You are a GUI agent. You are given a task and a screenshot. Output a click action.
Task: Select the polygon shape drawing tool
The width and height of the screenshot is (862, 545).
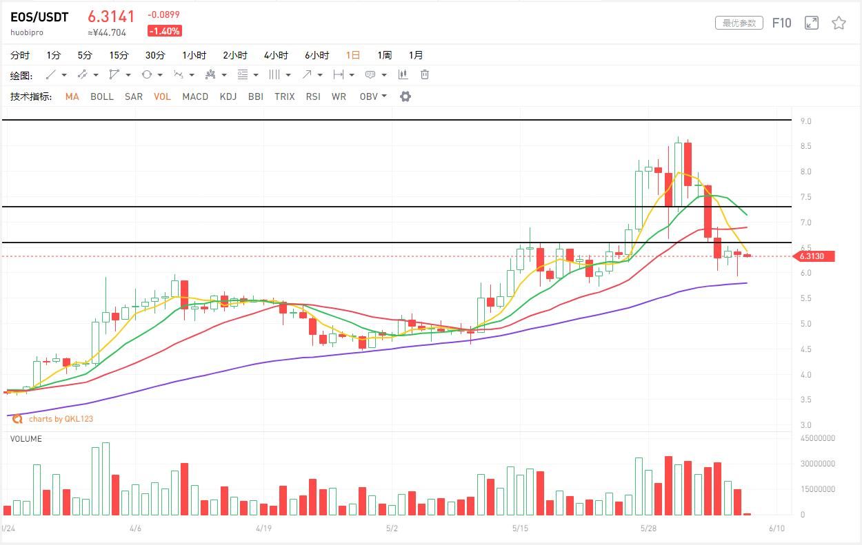pos(114,74)
